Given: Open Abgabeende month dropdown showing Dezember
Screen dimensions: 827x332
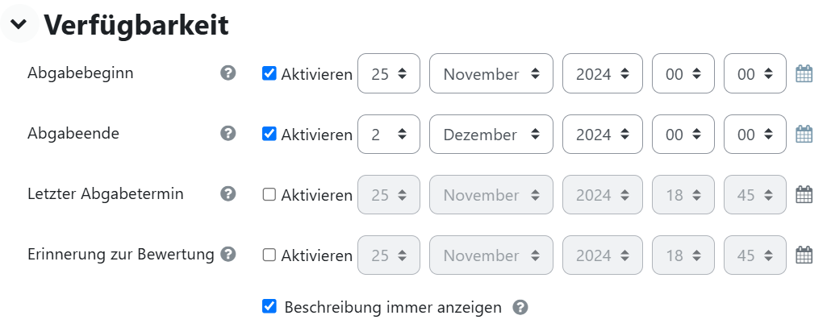Looking at the screenshot, I should click(x=491, y=134).
